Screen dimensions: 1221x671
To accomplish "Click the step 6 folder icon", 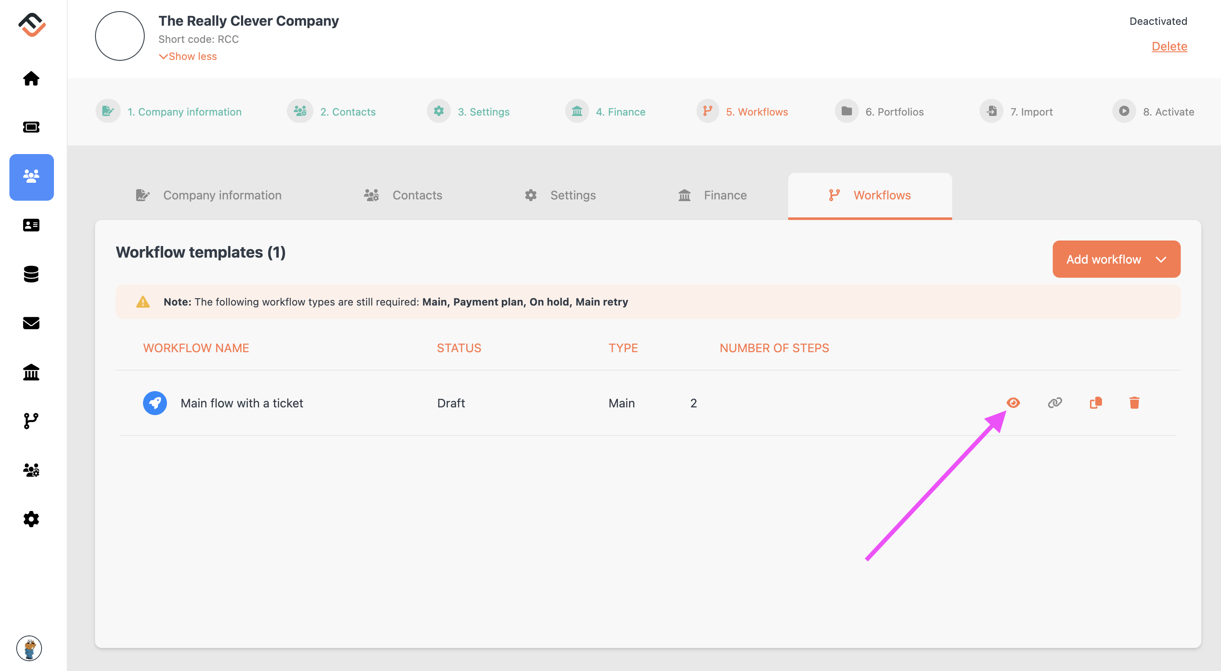I will (846, 111).
